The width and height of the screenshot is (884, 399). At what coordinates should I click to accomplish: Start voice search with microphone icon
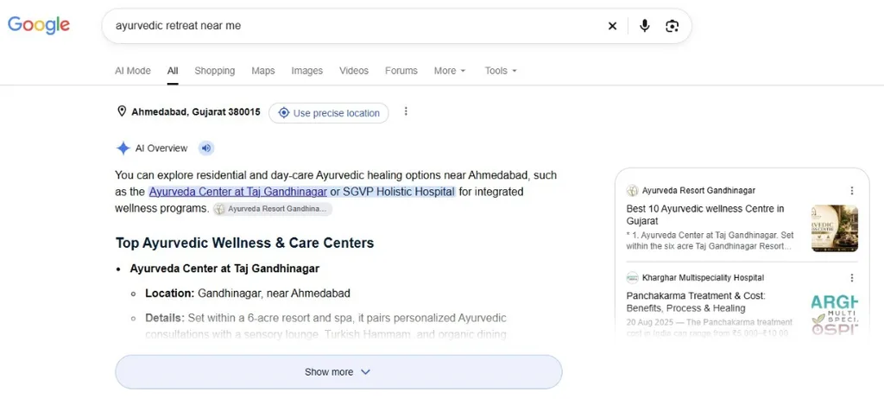[645, 26]
